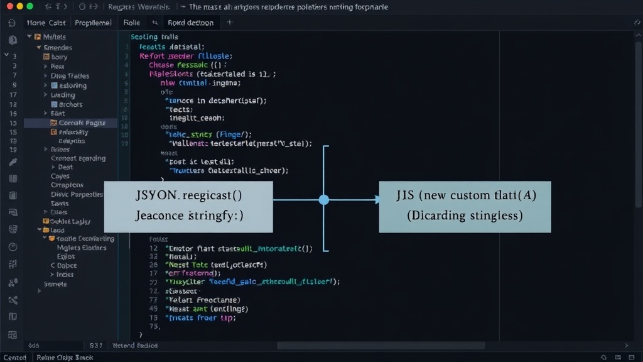
Task: Click the icon at the top-right of the tab row
Action: tap(637, 23)
